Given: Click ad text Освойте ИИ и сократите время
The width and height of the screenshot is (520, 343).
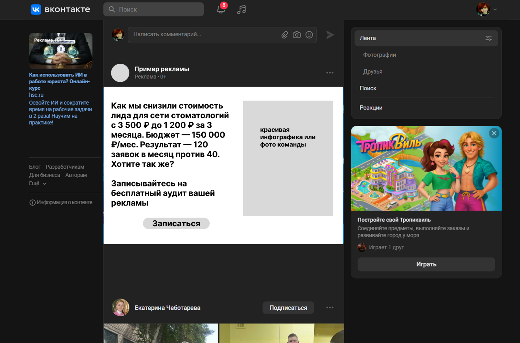Looking at the screenshot, I should pyautogui.click(x=60, y=113).
